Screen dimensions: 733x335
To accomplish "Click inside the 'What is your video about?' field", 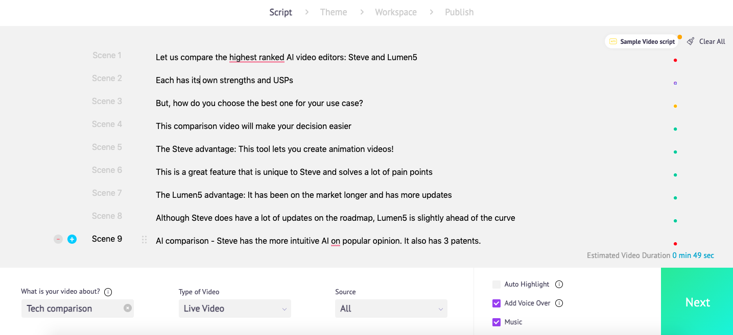I will 72,308.
